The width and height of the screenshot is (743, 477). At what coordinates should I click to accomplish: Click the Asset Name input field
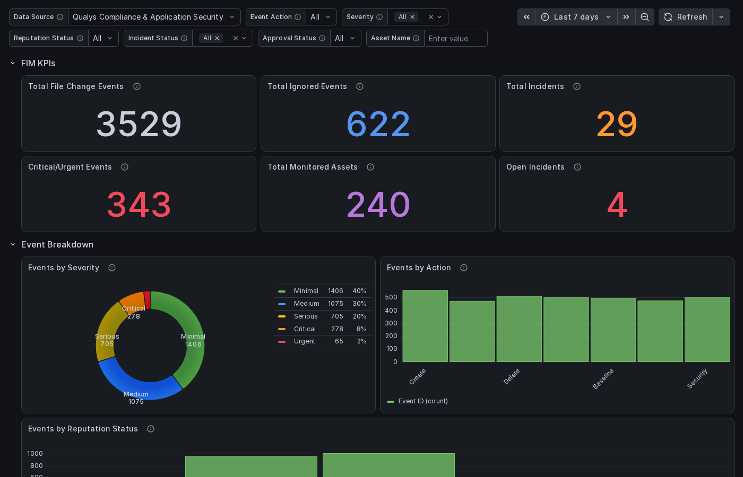pos(455,38)
